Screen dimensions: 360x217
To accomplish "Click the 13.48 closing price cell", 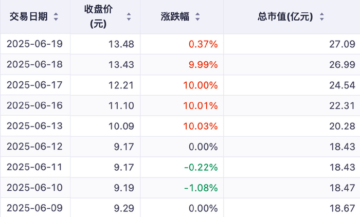I will [122, 44].
